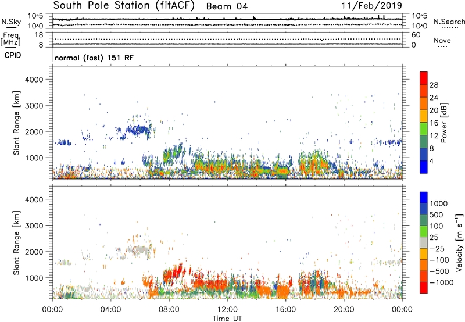Click the 'N.Search' legend label
465x322 pixels.
(x=449, y=22)
